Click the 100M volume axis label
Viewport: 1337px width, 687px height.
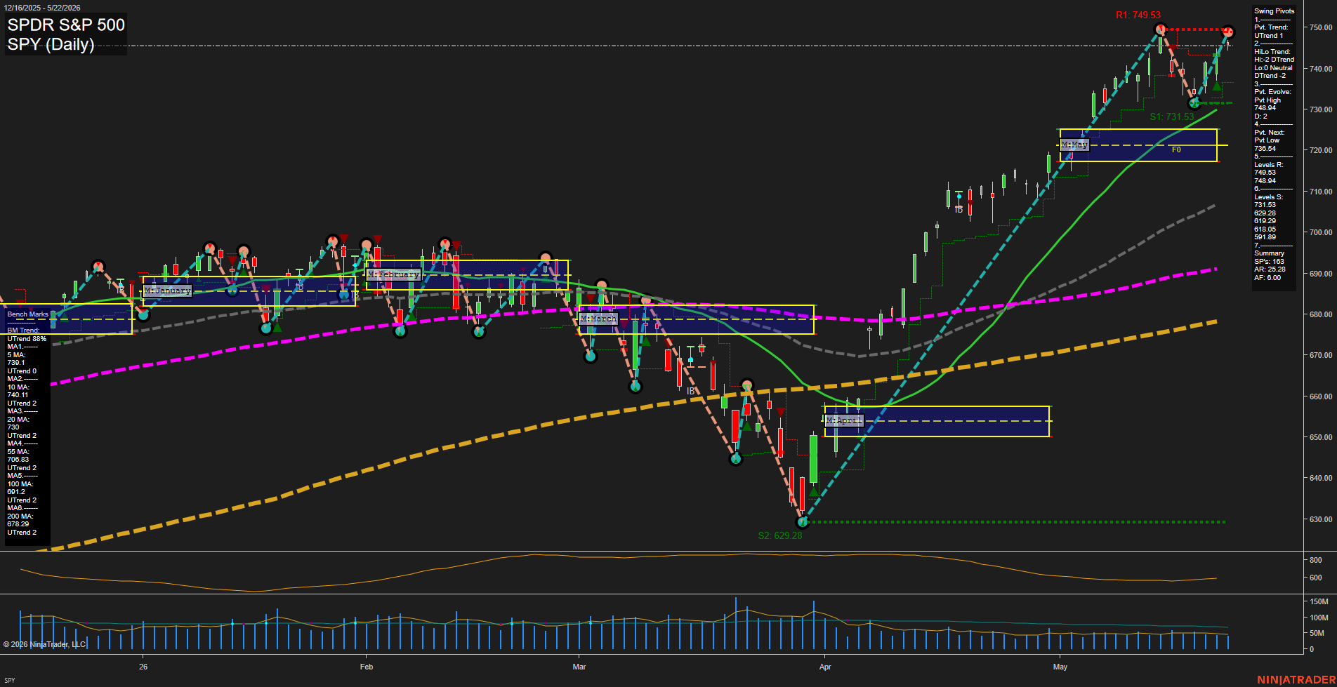coord(1319,618)
